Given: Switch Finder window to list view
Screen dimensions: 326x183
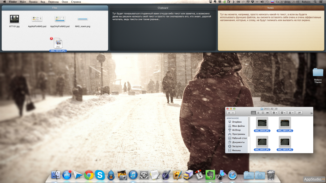Looking at the screenshot, I should (x=258, y=113).
